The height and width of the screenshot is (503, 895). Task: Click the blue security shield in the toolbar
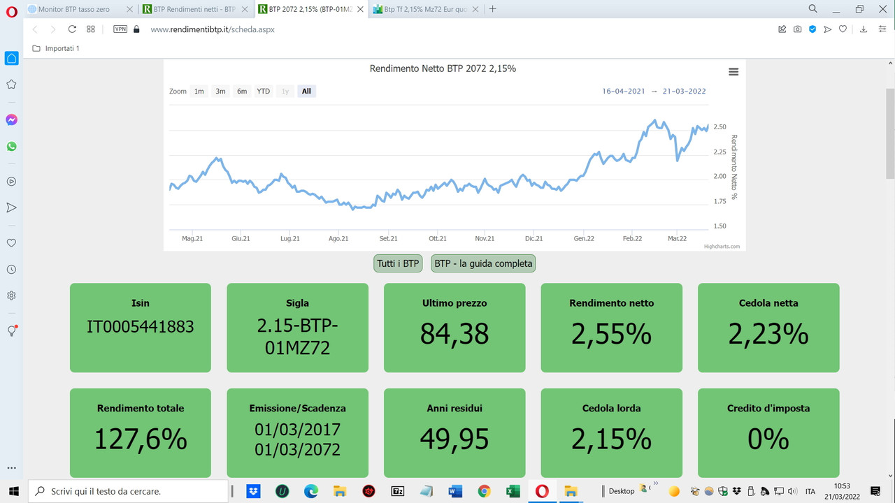[x=812, y=29]
